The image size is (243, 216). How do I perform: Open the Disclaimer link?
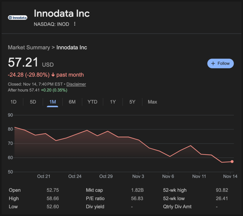[x=76, y=84]
